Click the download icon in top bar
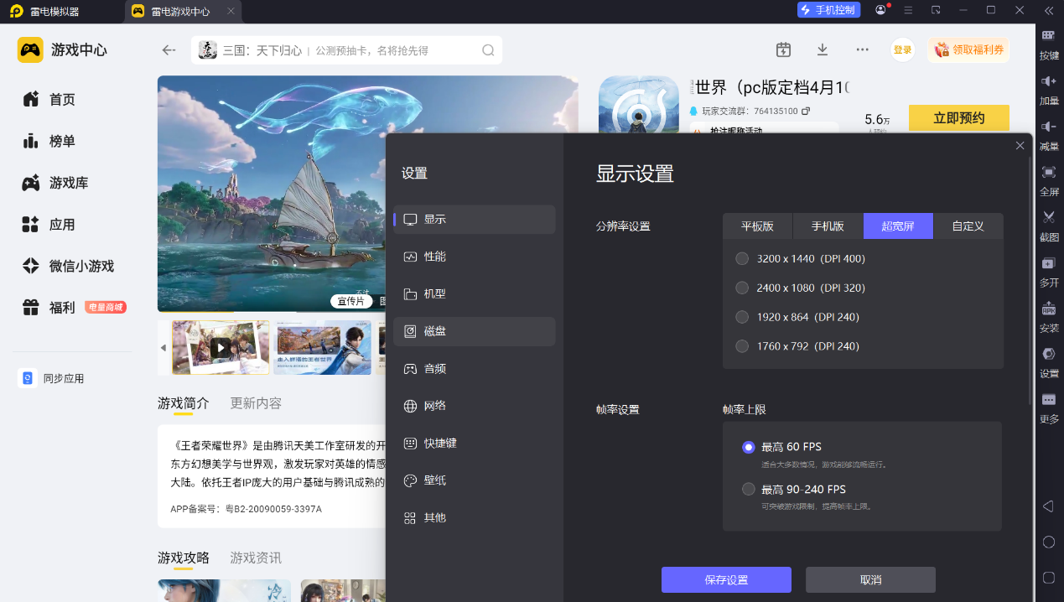Image resolution: width=1064 pixels, height=602 pixels. point(823,49)
